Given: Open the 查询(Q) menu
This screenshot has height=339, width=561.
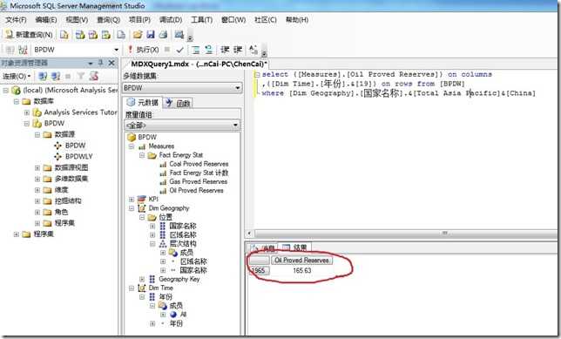Looking at the screenshot, I should pyautogui.click(x=108, y=20).
